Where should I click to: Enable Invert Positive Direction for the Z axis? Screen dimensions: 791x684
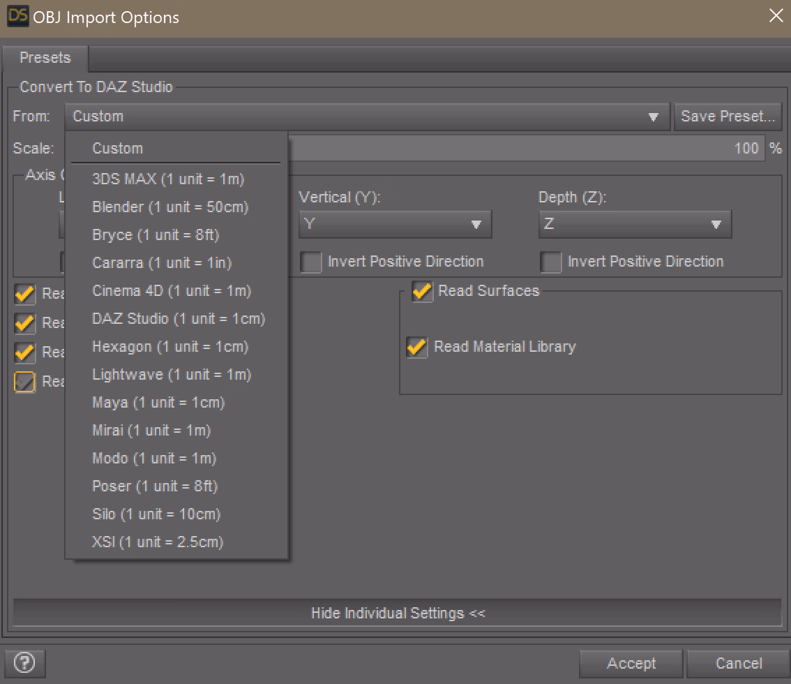(x=551, y=262)
